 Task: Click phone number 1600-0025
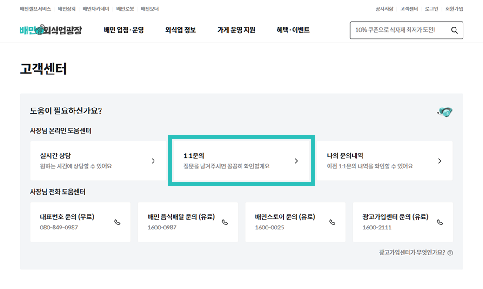[269, 228]
